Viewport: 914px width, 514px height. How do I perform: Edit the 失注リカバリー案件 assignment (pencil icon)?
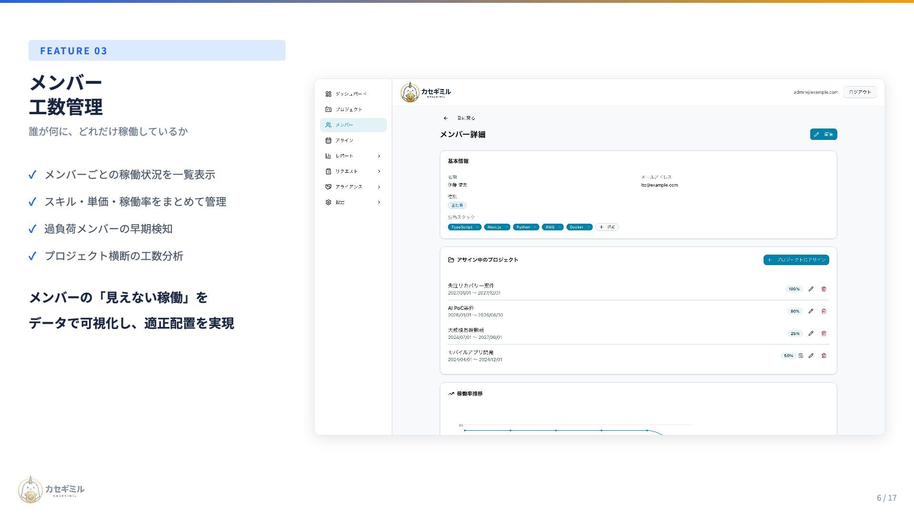(x=811, y=289)
